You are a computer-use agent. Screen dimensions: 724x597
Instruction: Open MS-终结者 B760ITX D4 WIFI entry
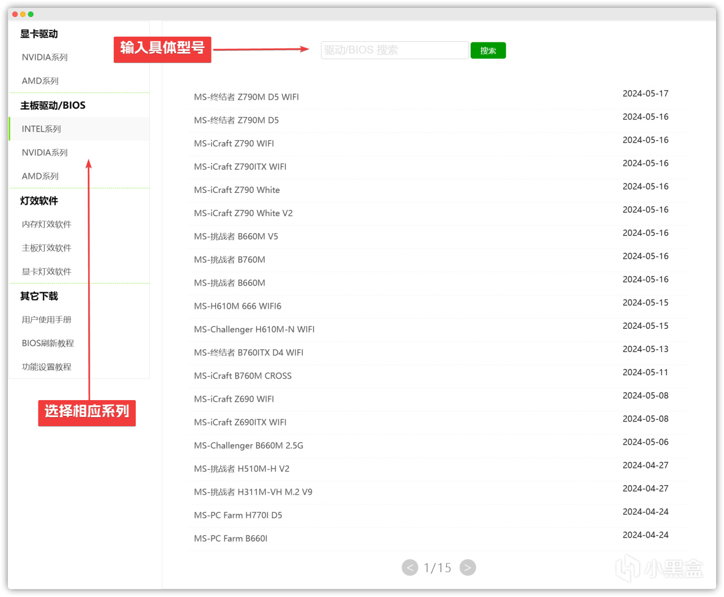[249, 353]
